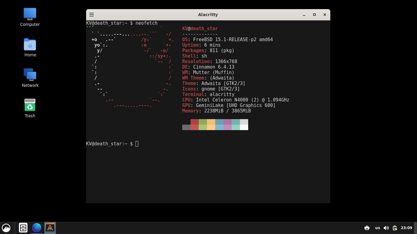The width and height of the screenshot is (417, 234).
Task: Click the Alacritty task in the panel window list
Action: [50, 228]
